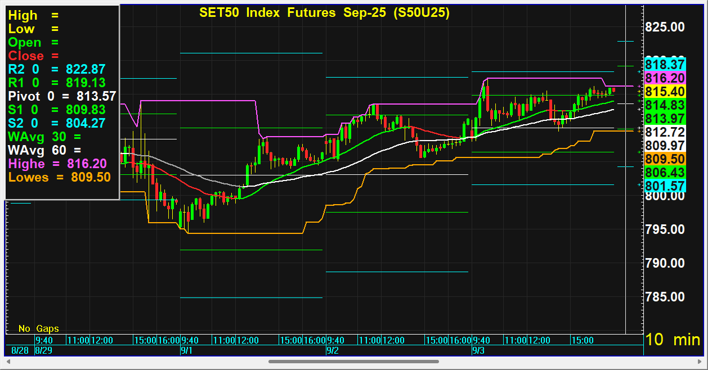Click the 'Low =' legend row
The width and height of the screenshot is (708, 370).
pos(33,29)
